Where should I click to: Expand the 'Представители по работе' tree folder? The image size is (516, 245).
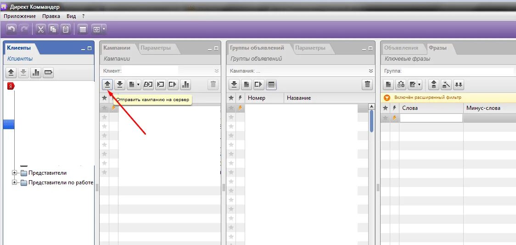point(15,182)
